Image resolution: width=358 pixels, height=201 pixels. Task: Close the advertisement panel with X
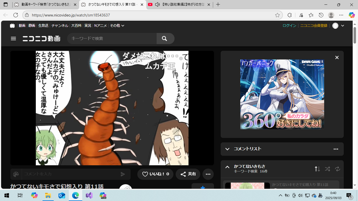point(337,58)
